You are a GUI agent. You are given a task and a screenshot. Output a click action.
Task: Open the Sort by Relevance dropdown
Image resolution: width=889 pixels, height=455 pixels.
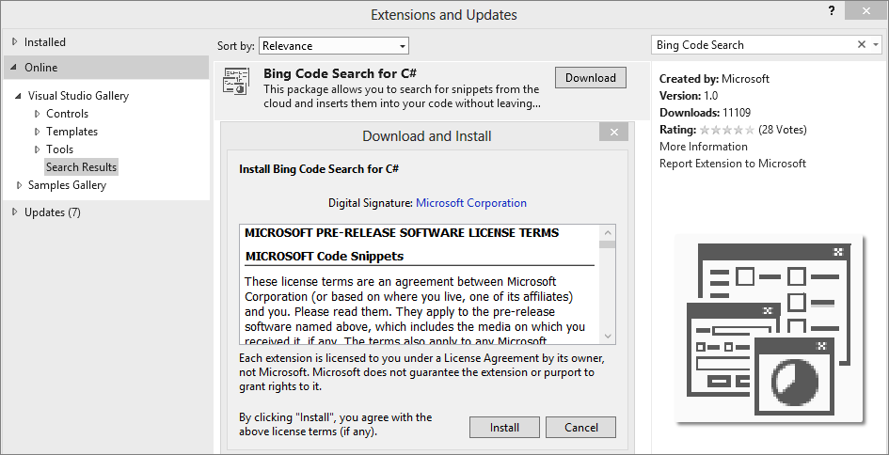[333, 46]
